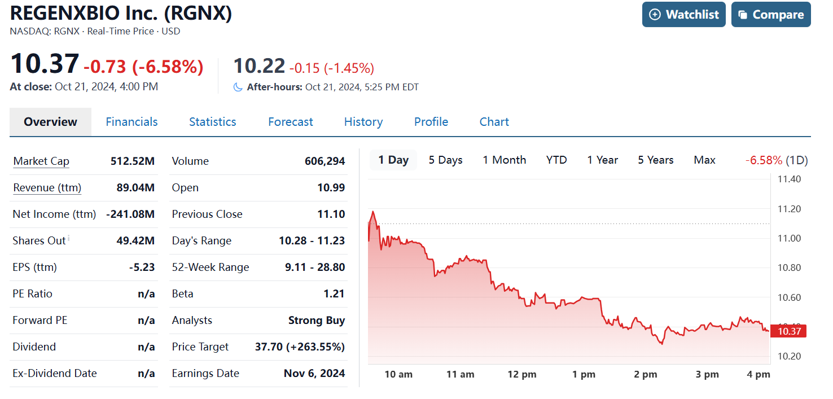Click the price chart near 12 pm
833x399 pixels.
coord(522,316)
